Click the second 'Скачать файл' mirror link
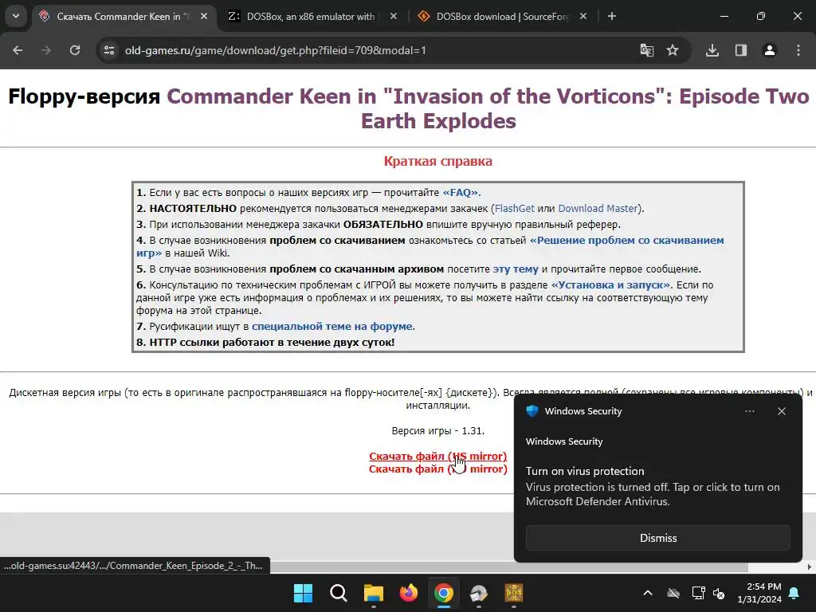 pos(437,469)
